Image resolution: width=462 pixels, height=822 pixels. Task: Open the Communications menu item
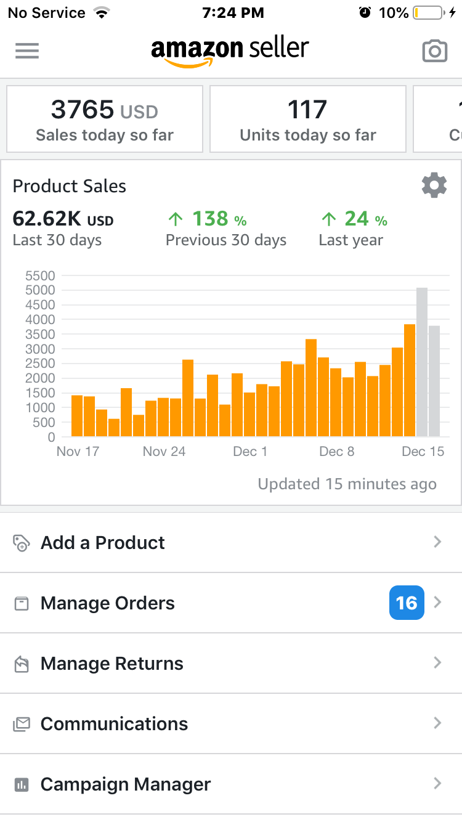coord(115,724)
